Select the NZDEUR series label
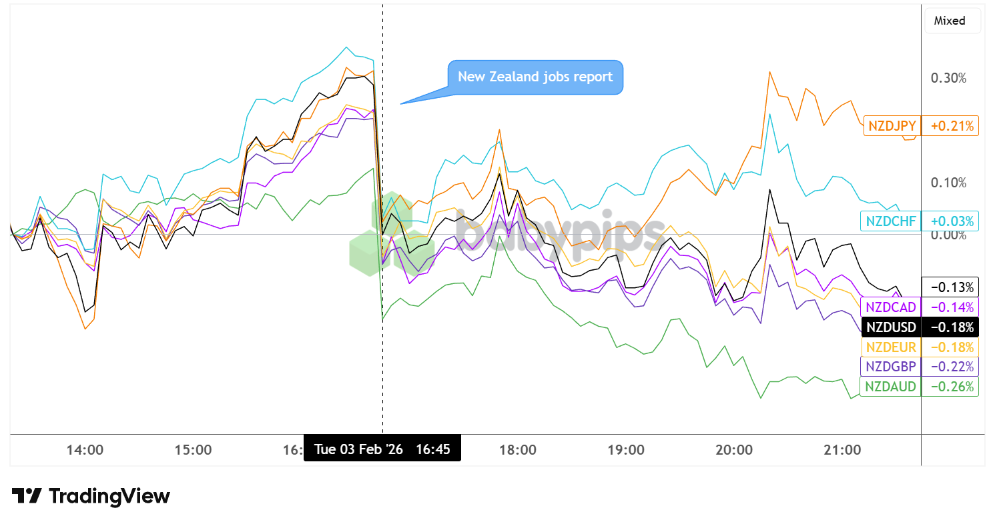This screenshot has width=995, height=526. [x=891, y=347]
